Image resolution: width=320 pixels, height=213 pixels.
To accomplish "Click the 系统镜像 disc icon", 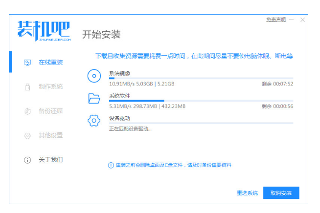I will (94, 76).
